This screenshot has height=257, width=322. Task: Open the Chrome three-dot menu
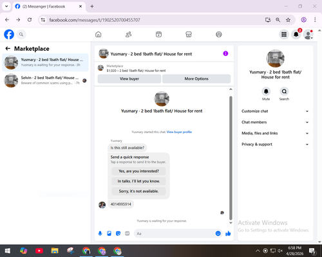click(315, 20)
